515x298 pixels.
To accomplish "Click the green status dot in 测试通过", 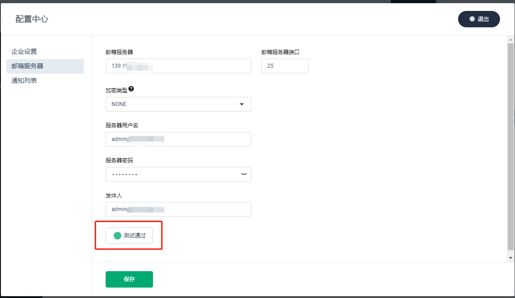I will click(x=117, y=236).
